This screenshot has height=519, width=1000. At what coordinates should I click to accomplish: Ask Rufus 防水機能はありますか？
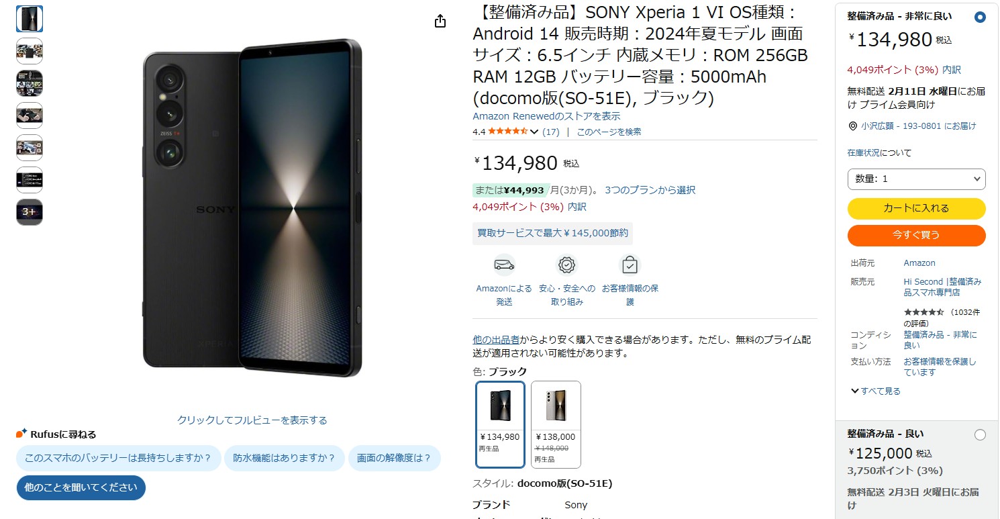tap(285, 458)
